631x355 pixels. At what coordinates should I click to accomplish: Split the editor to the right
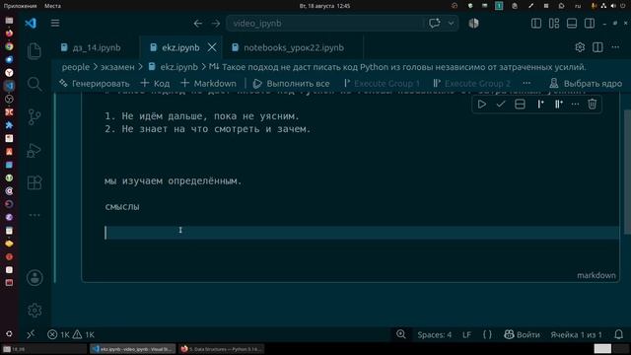point(597,47)
